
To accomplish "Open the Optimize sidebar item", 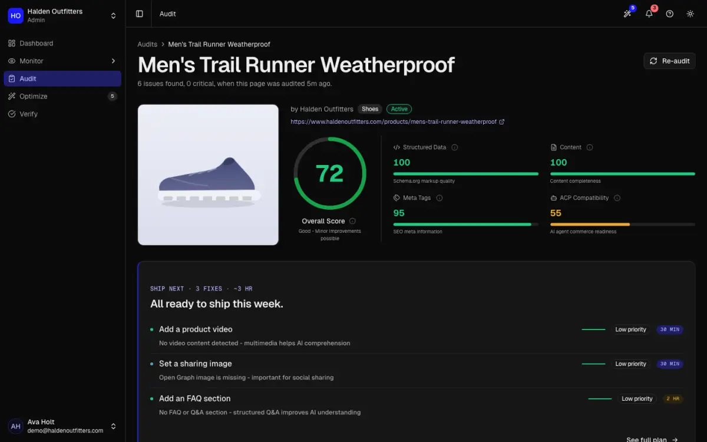I will point(62,96).
